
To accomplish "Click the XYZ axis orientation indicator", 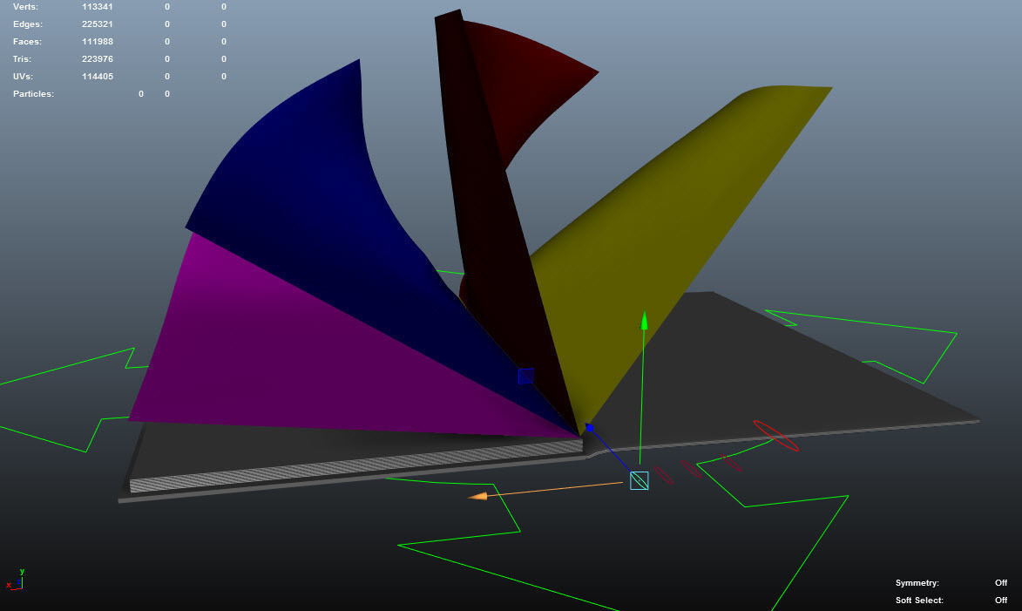I will click(x=16, y=580).
